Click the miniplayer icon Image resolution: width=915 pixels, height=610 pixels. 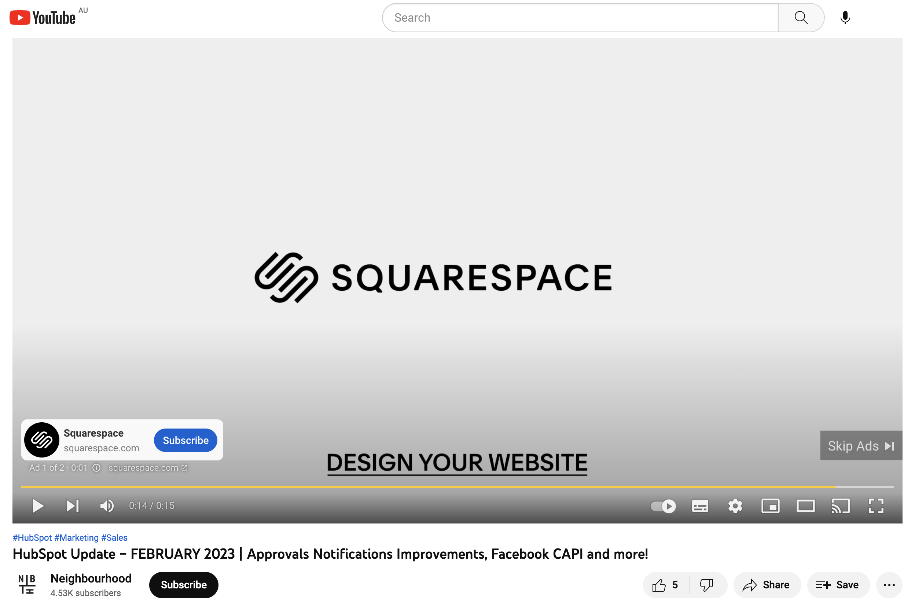coord(770,505)
